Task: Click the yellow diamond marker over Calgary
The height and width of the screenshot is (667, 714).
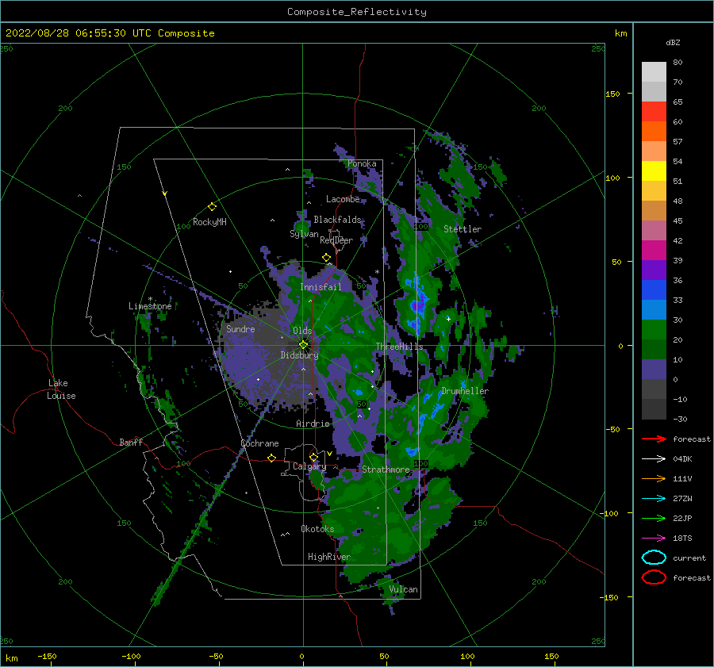Action: coord(313,457)
